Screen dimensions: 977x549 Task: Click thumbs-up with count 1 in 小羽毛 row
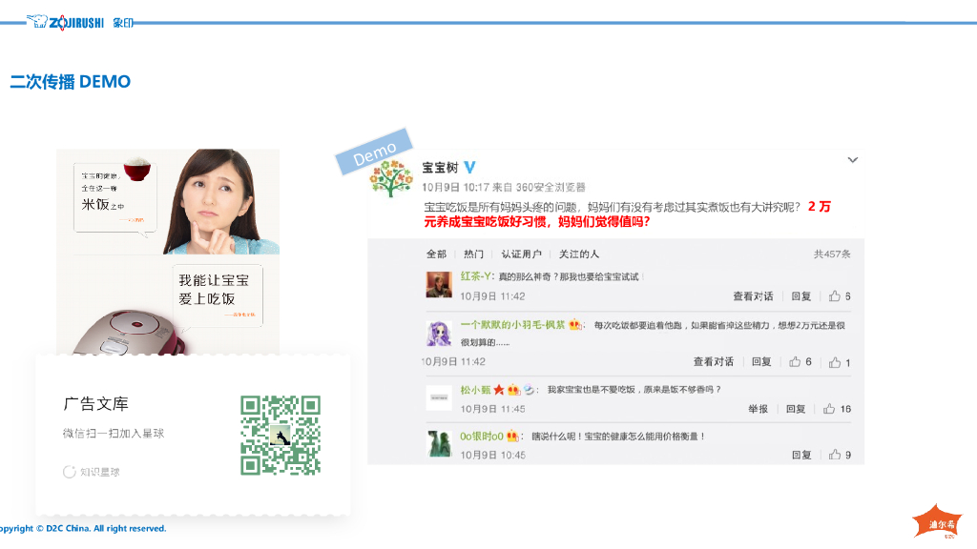pyautogui.click(x=835, y=362)
